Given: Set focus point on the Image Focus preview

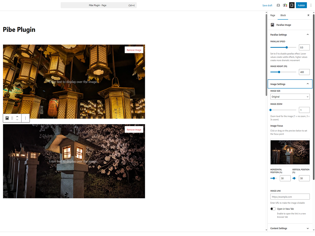Looking at the screenshot, I should 290,152.
